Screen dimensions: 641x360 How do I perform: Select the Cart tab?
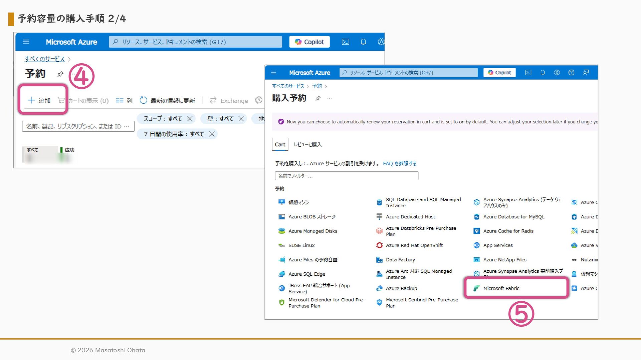pos(280,144)
